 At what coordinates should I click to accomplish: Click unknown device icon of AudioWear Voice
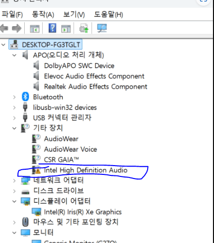tap(36, 149)
